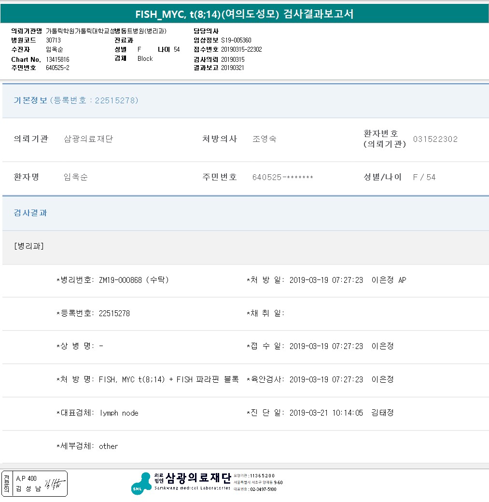Click clinical info value S19-005360
489x502 pixels.
[x=236, y=40]
